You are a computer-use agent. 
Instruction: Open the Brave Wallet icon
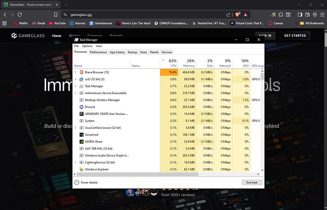pos(308,15)
